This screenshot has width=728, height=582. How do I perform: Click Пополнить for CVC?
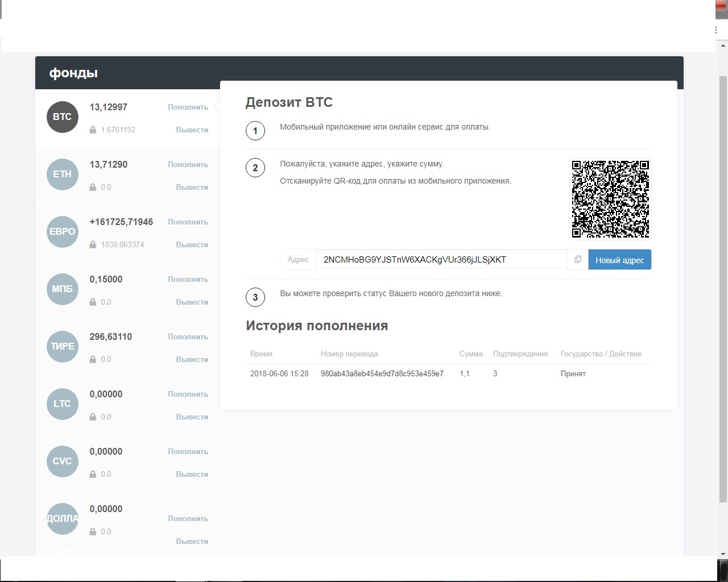click(x=188, y=451)
